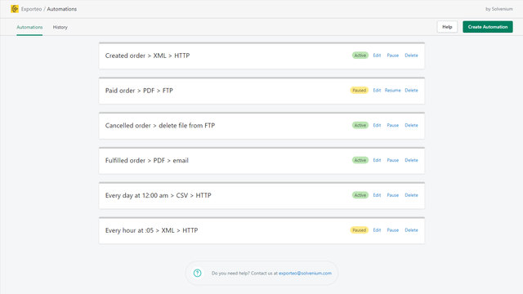Click the Active badge on Fulfilled order row
Screen dimensions: 523x294
[x=360, y=160]
